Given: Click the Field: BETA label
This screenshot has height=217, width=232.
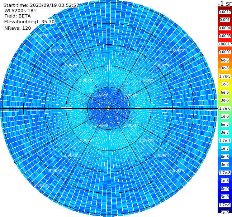Looking at the screenshot, I should point(18,16).
